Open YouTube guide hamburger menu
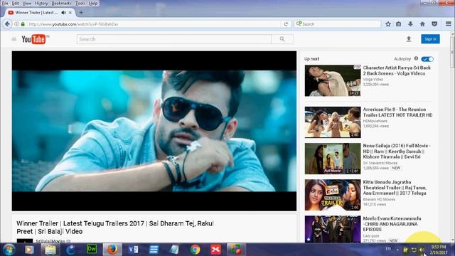Viewport: 455px width, 256px height. (14, 39)
